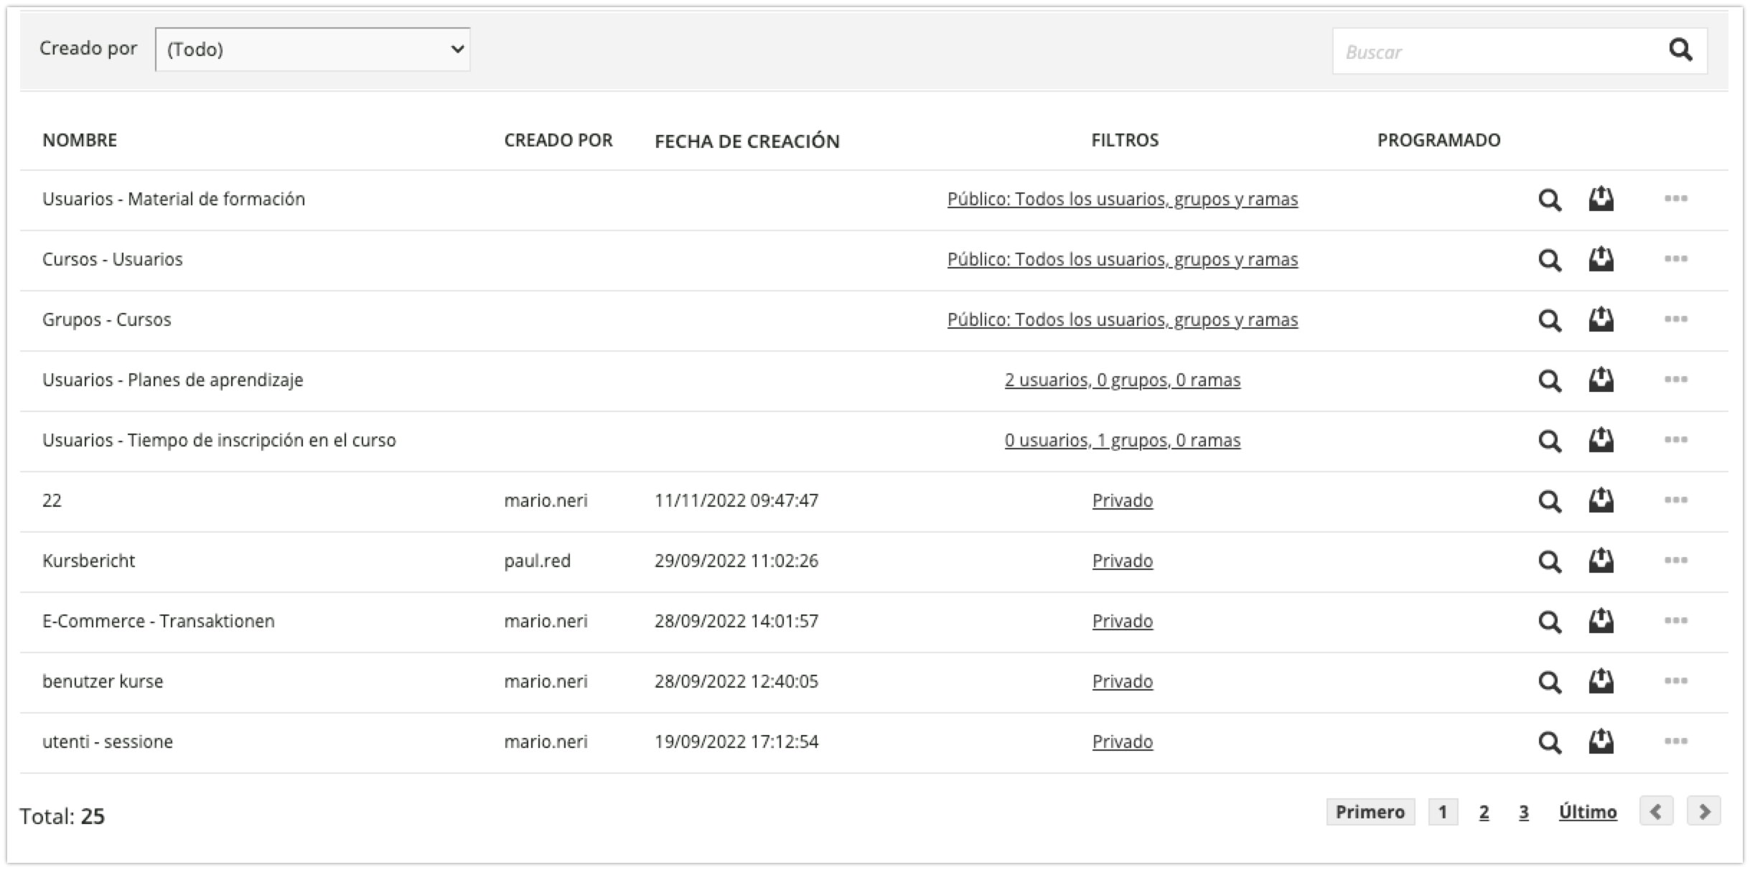The width and height of the screenshot is (1750, 870).
Task: View the Kursbericht report with magnifier icon
Action: (1550, 561)
